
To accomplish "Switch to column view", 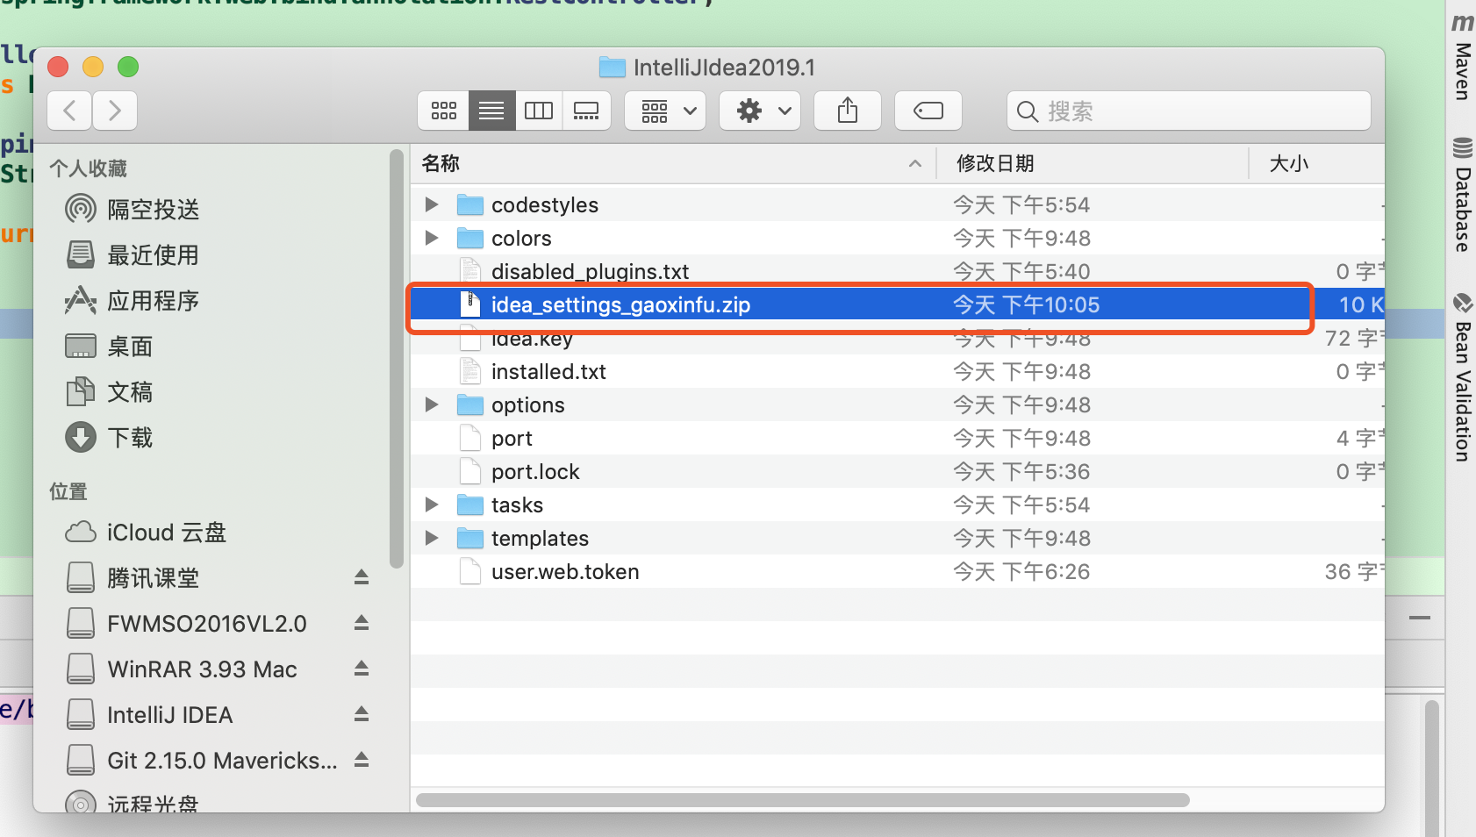I will [540, 111].
